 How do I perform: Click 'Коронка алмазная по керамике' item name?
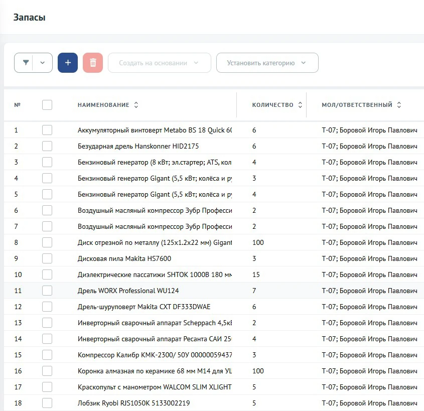point(155,371)
